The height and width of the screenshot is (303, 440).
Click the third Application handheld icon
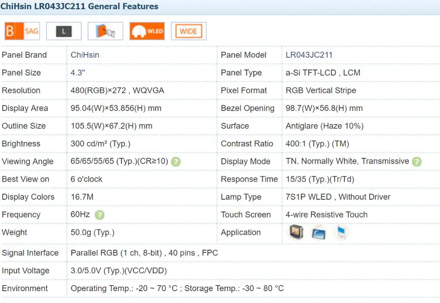pyautogui.click(x=341, y=233)
